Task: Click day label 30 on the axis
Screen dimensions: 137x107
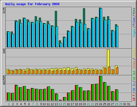Action: pos(124,104)
